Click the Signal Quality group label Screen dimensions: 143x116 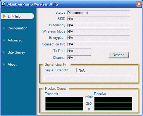pos(55,64)
